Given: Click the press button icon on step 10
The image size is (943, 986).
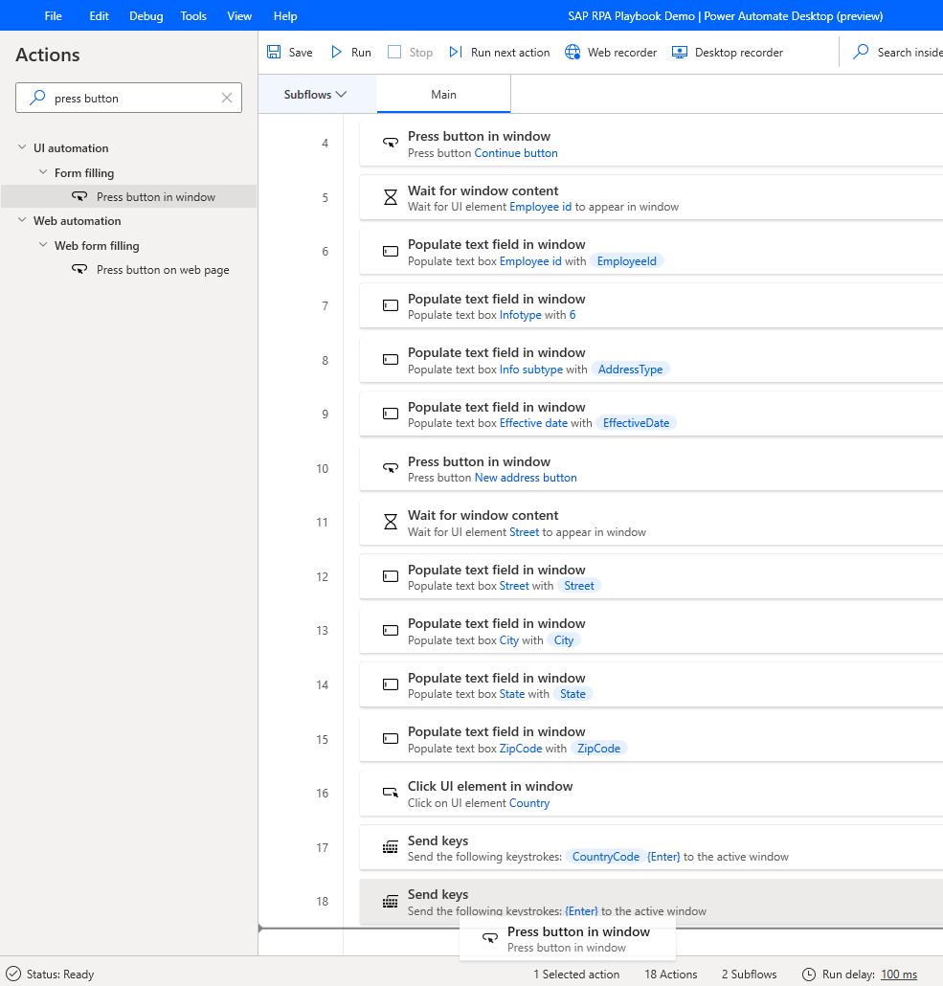Looking at the screenshot, I should pyautogui.click(x=391, y=468).
